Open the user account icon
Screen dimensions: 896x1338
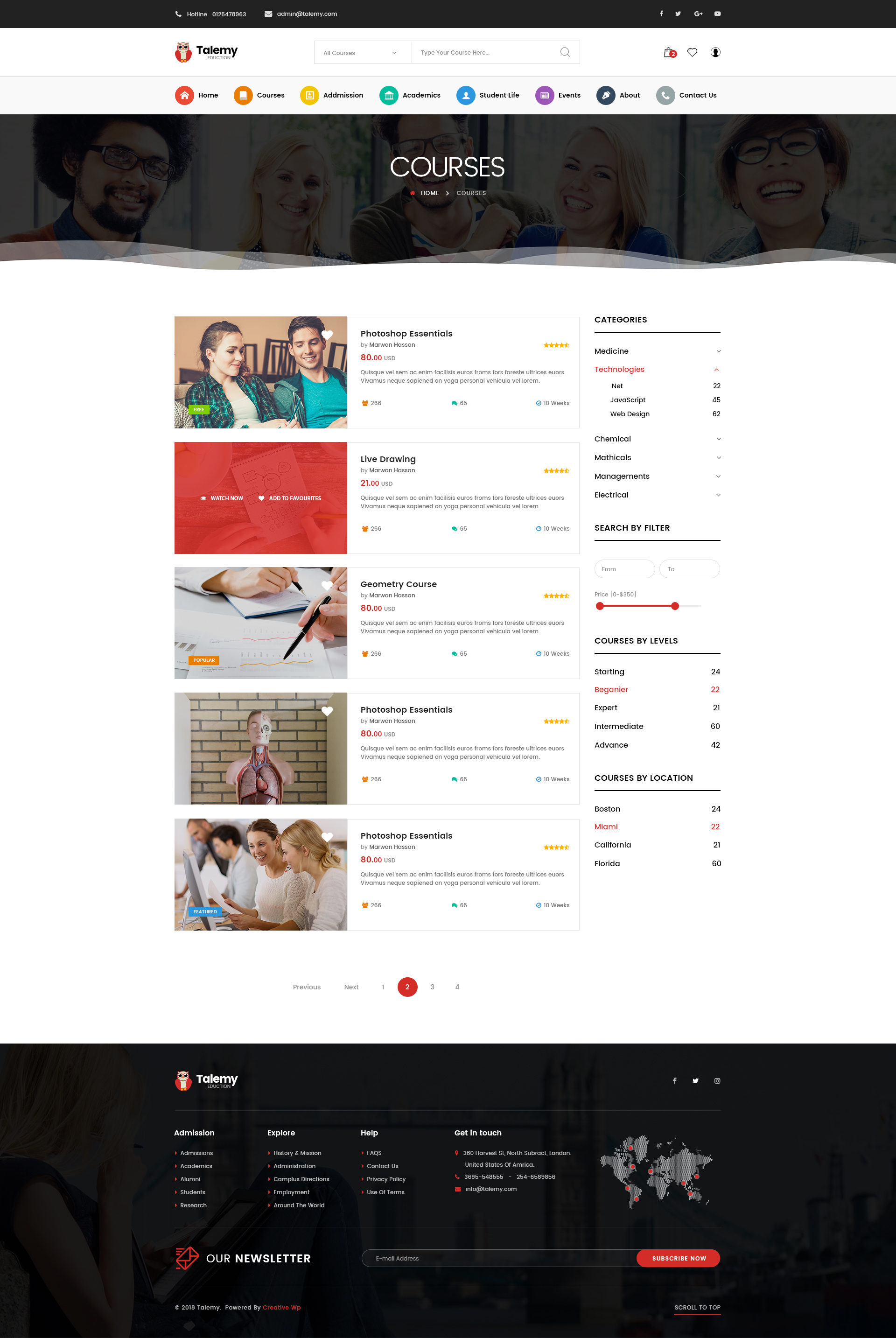coord(715,53)
